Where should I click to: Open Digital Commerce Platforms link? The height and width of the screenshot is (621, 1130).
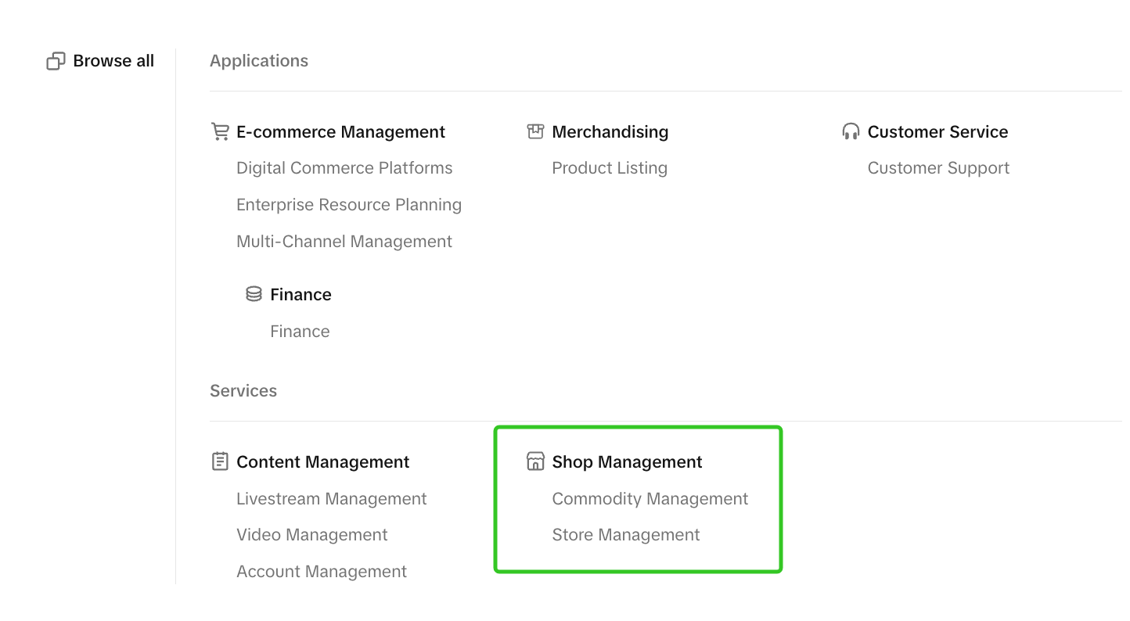click(344, 168)
